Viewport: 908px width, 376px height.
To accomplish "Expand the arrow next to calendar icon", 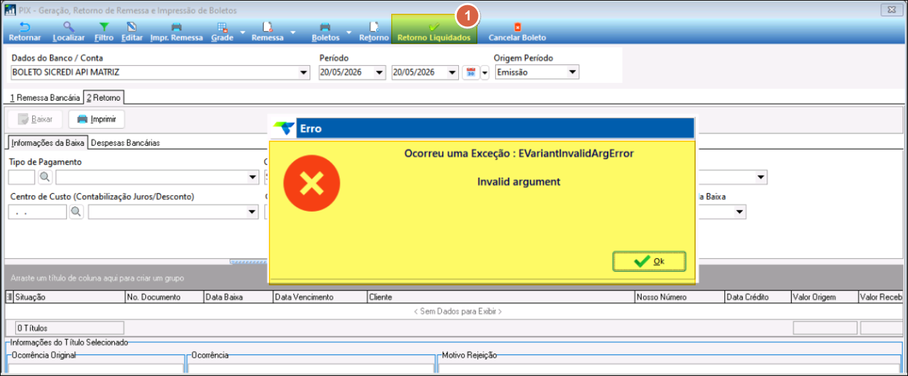I will [x=485, y=72].
